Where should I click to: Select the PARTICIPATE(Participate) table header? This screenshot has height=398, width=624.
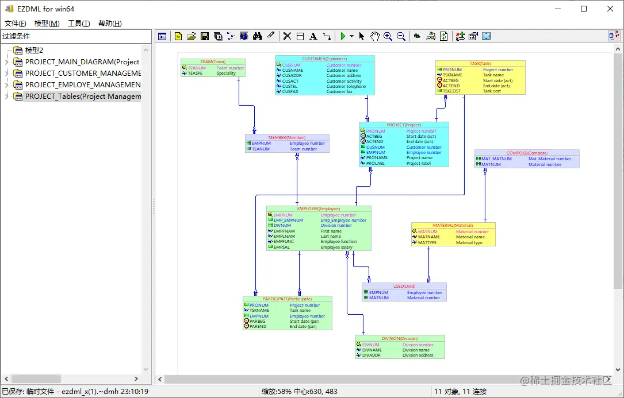[288, 299]
